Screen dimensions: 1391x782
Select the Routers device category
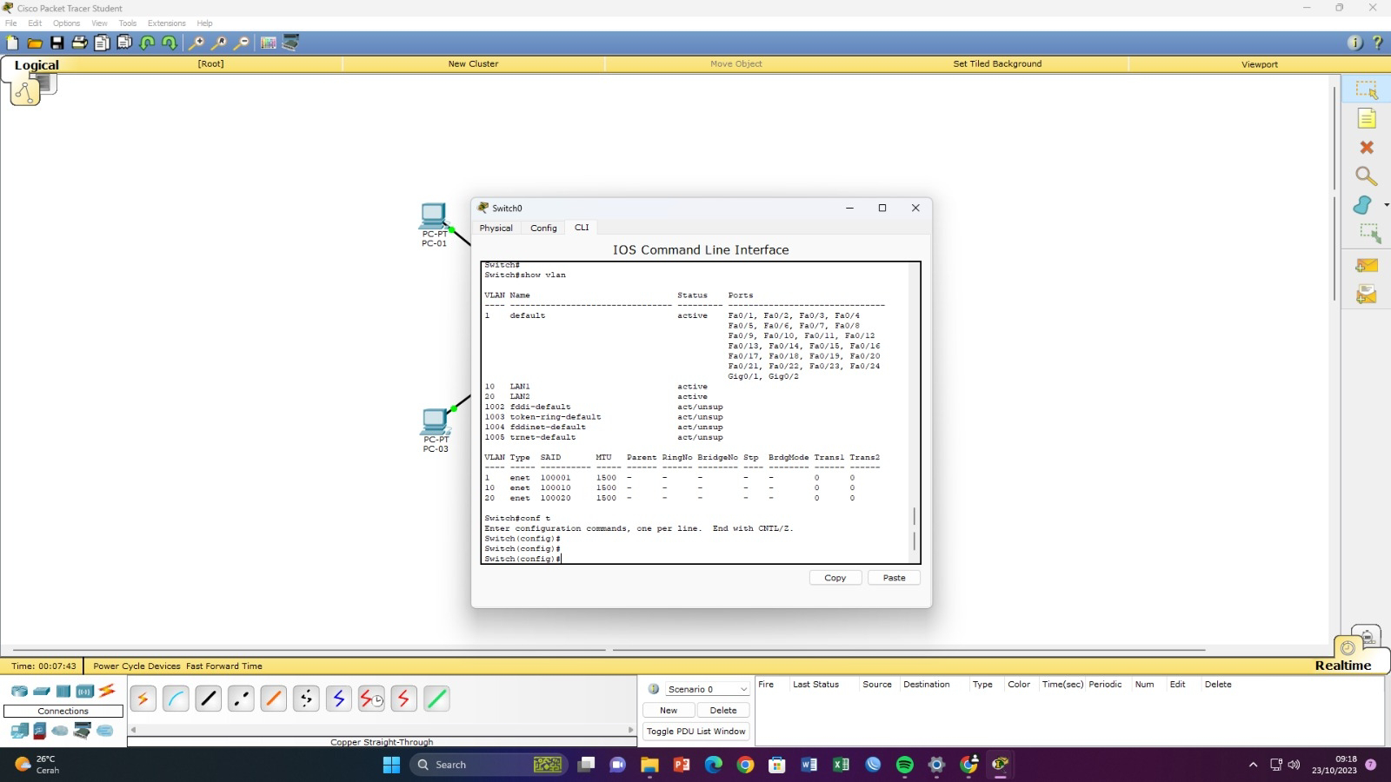pyautogui.click(x=19, y=692)
